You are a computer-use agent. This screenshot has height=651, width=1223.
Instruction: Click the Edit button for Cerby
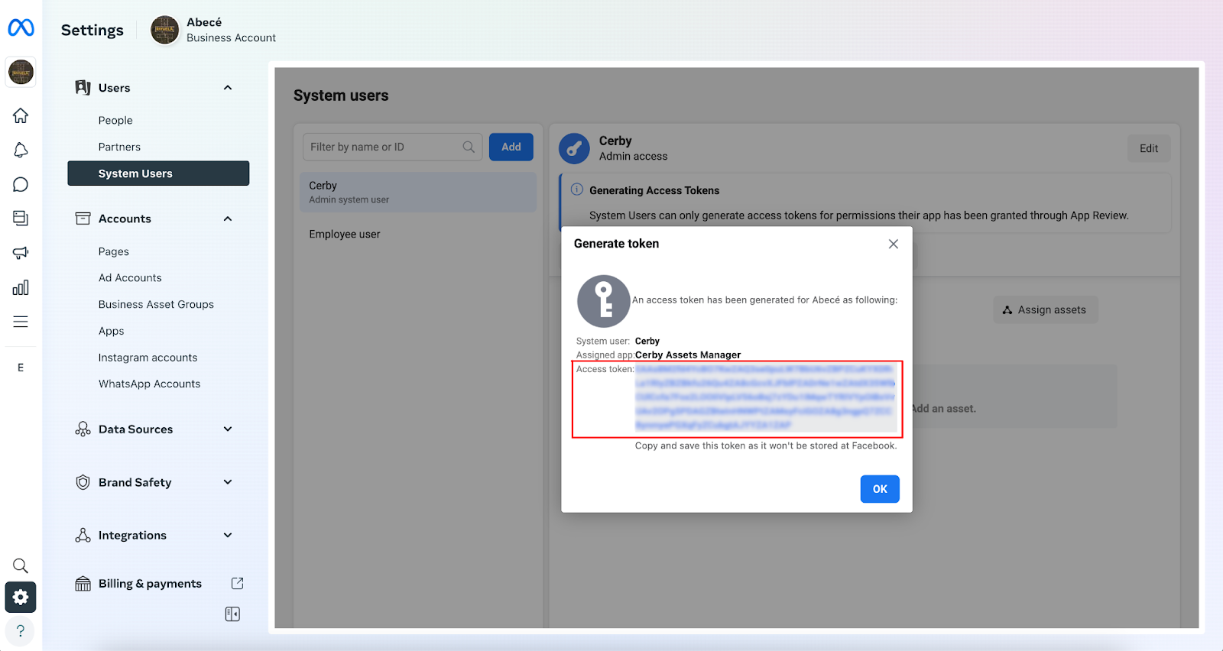click(1149, 148)
